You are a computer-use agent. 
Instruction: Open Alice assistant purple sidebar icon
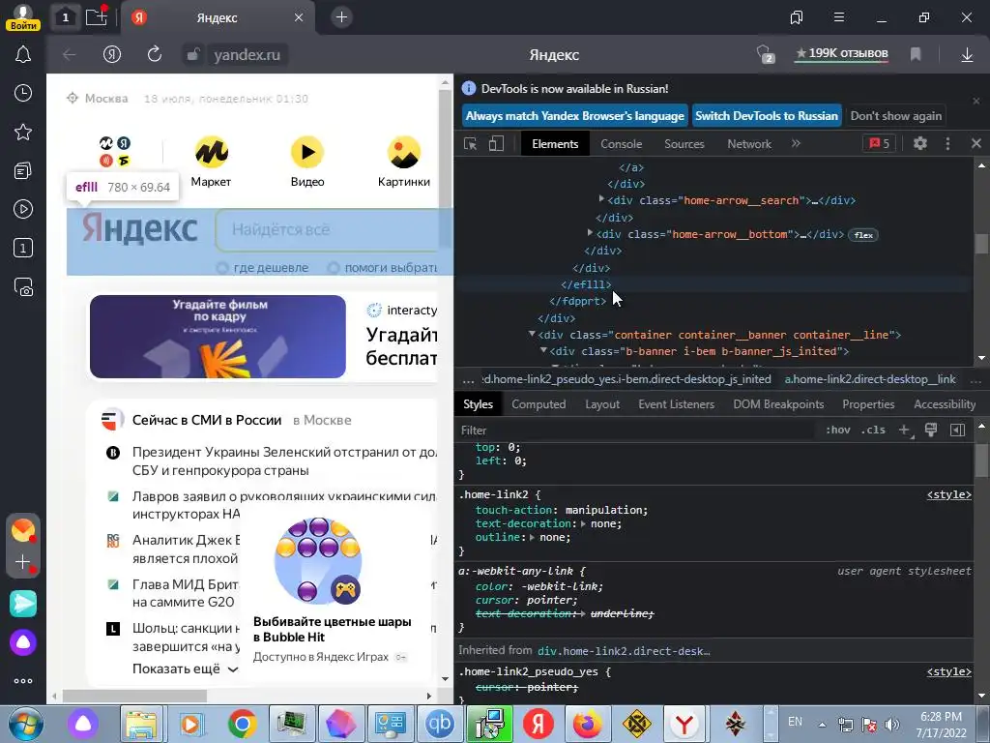coord(23,642)
